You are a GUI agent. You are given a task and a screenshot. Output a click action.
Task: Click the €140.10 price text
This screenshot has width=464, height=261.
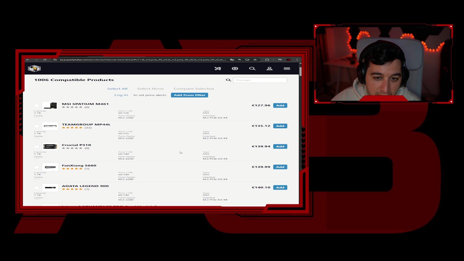coord(261,187)
